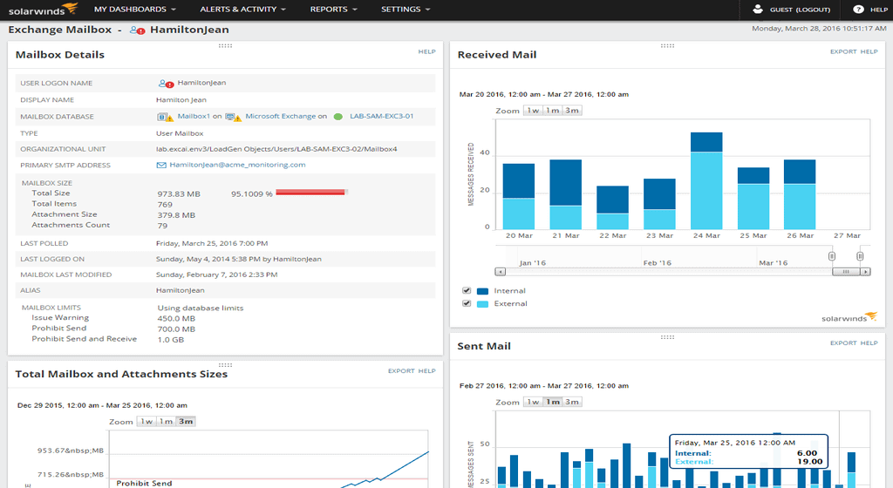The image size is (893, 488).
Task: Click the guest user icon in header
Action: [x=758, y=9]
